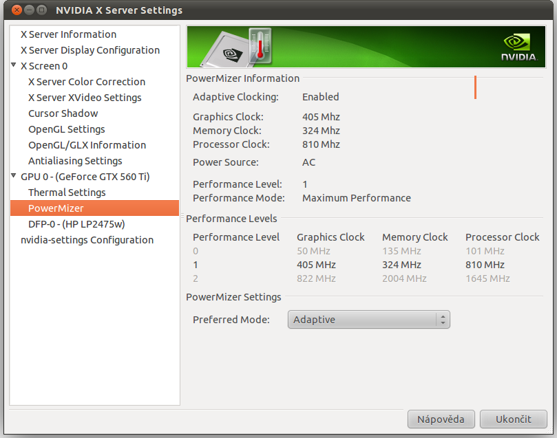This screenshot has width=557, height=438.
Task: Click performance level 2 row number
Action: [x=196, y=278]
